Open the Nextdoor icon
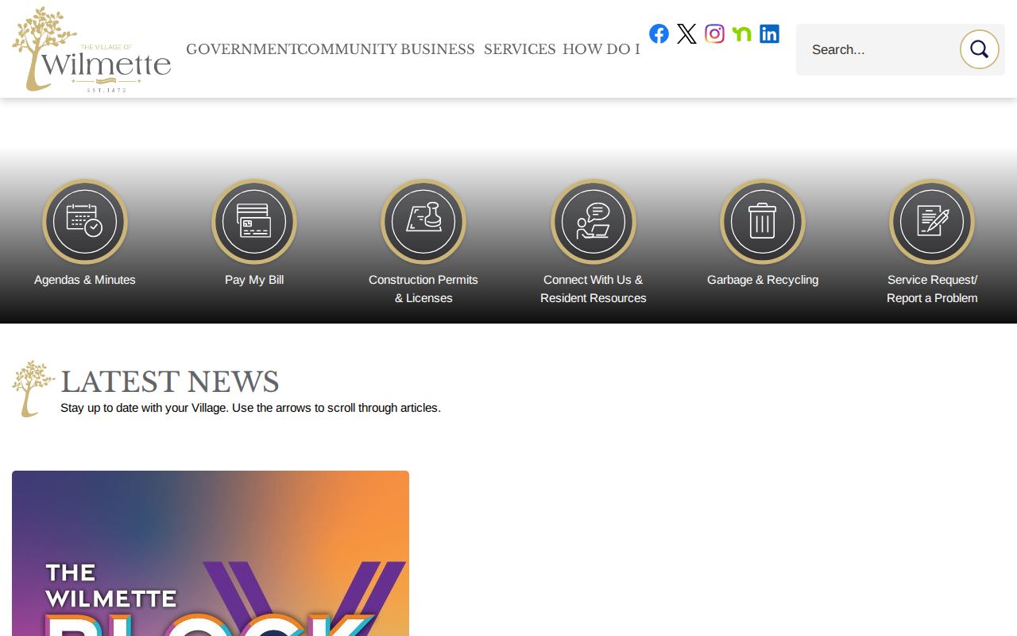The height and width of the screenshot is (636, 1017). 742,33
